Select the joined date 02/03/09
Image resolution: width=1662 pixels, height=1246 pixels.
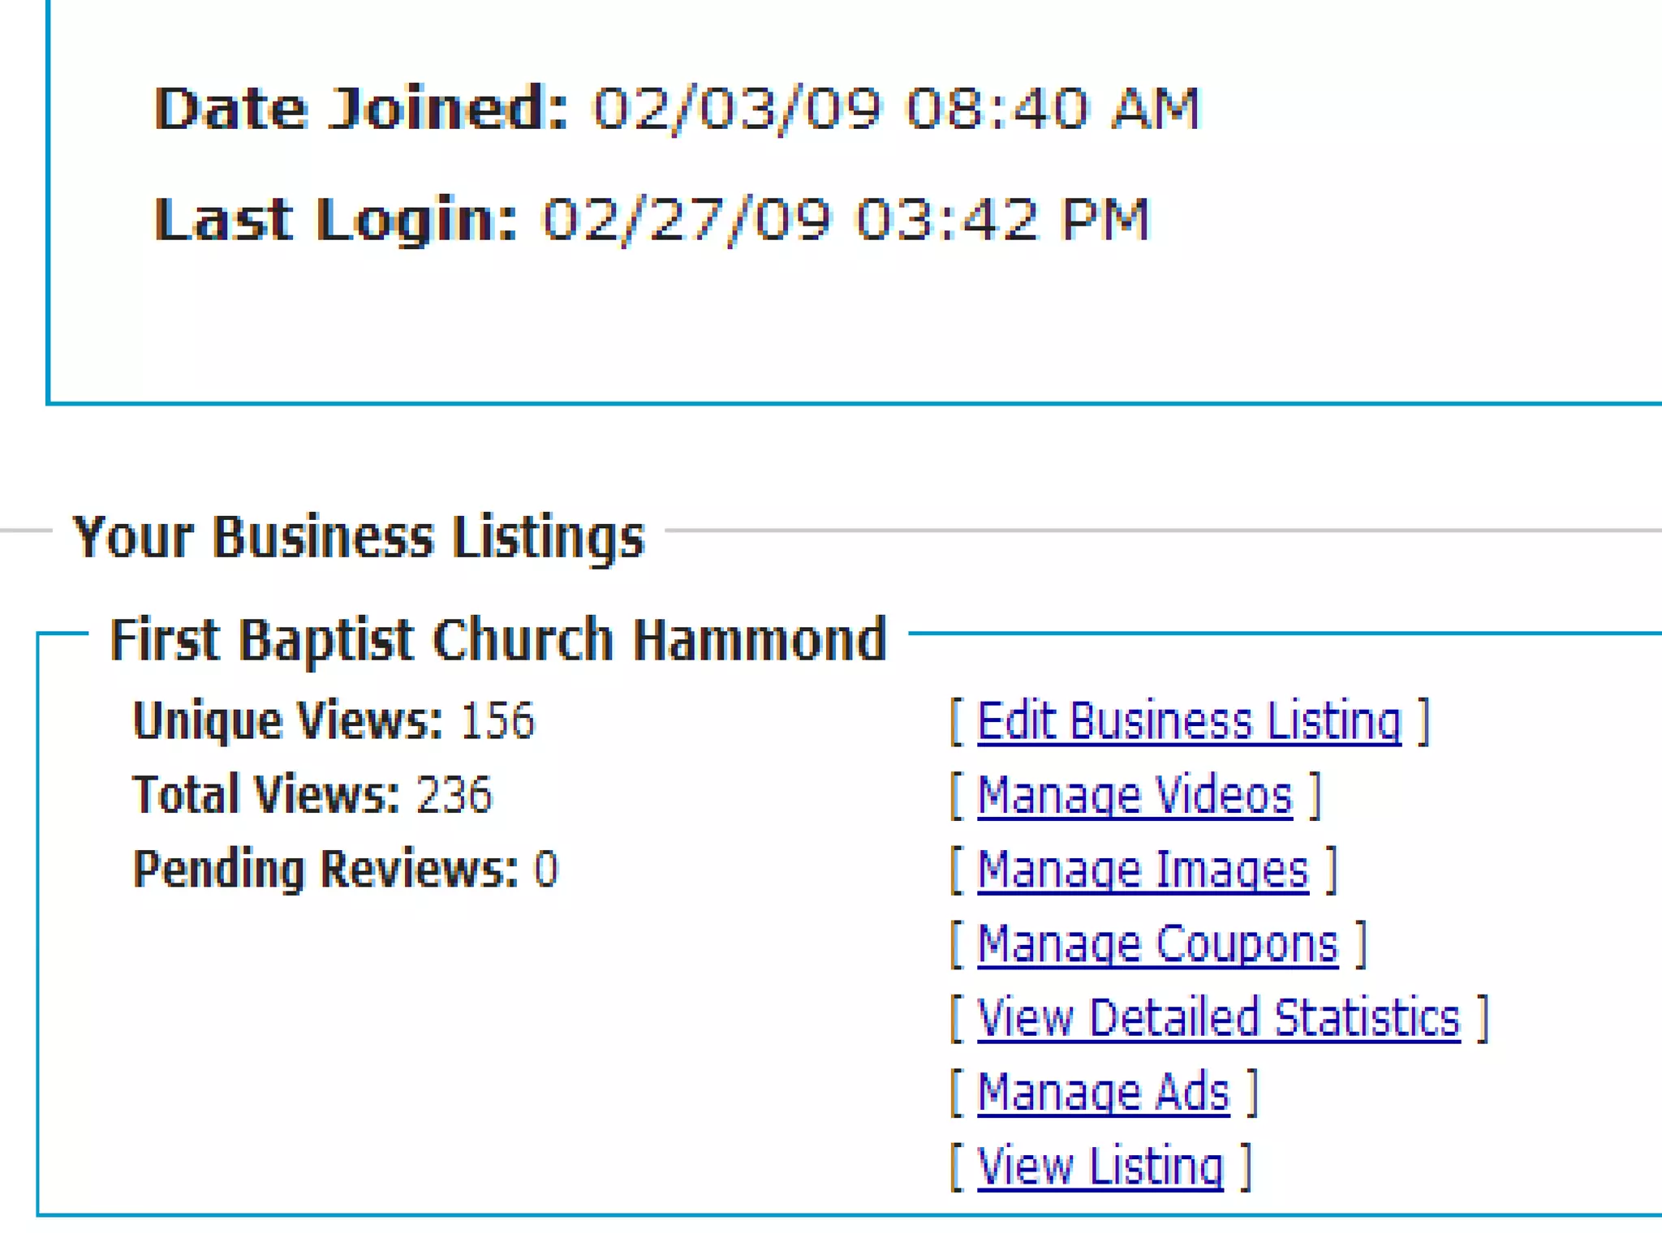737,108
